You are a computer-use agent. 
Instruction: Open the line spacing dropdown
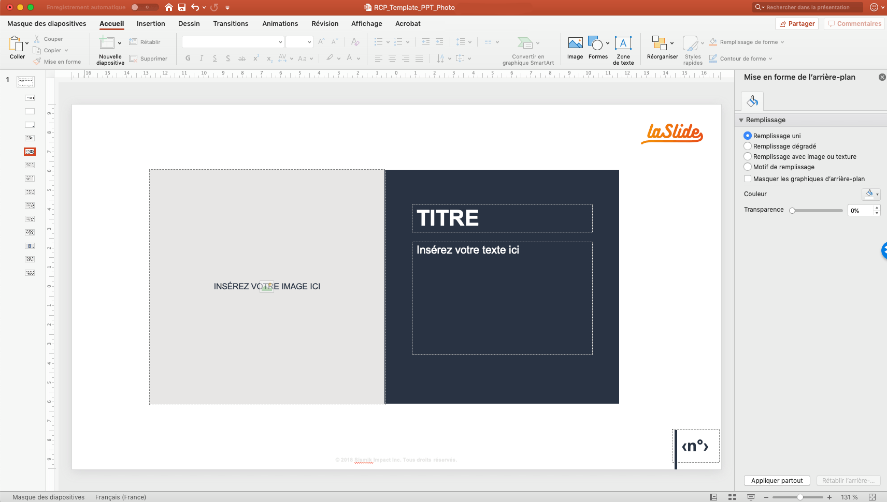(x=470, y=42)
